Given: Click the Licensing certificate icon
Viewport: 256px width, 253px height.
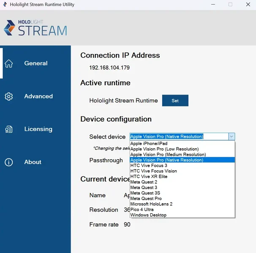Looking at the screenshot, I should click(8, 129).
